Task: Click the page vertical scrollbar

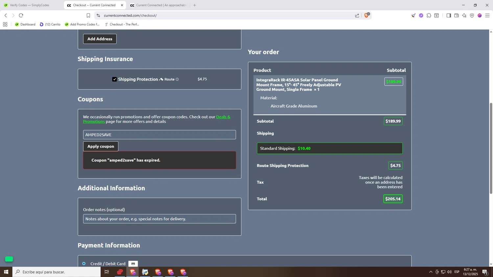Action: (491, 148)
